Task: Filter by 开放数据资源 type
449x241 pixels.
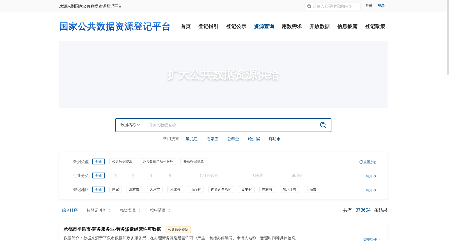Action: point(193,162)
